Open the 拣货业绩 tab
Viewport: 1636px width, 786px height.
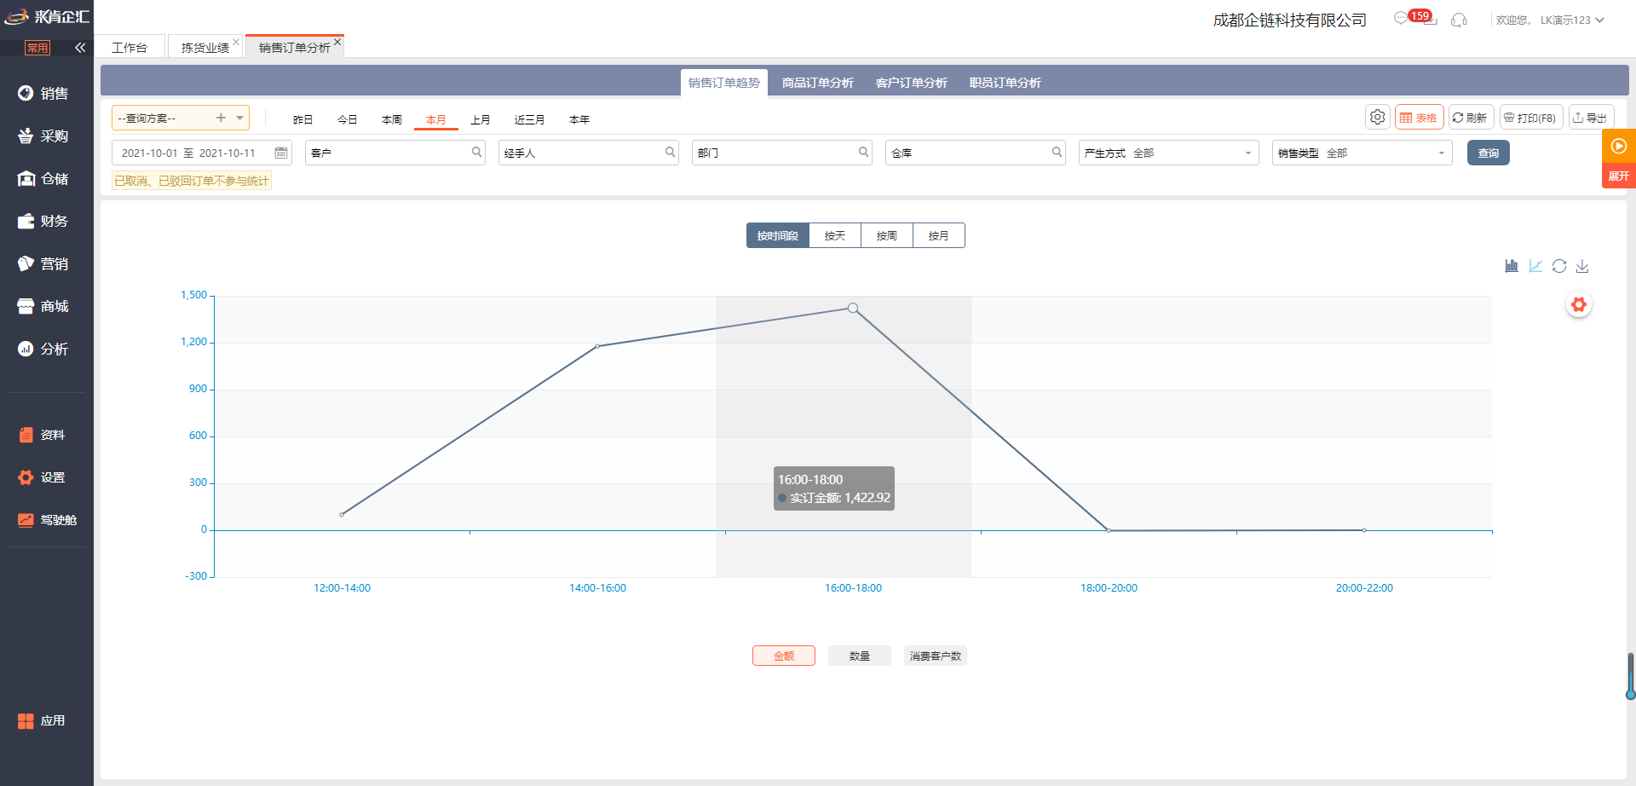coord(204,48)
